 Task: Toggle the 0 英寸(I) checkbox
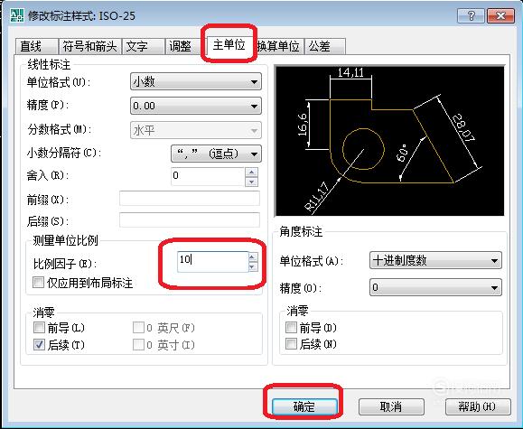[x=138, y=345]
